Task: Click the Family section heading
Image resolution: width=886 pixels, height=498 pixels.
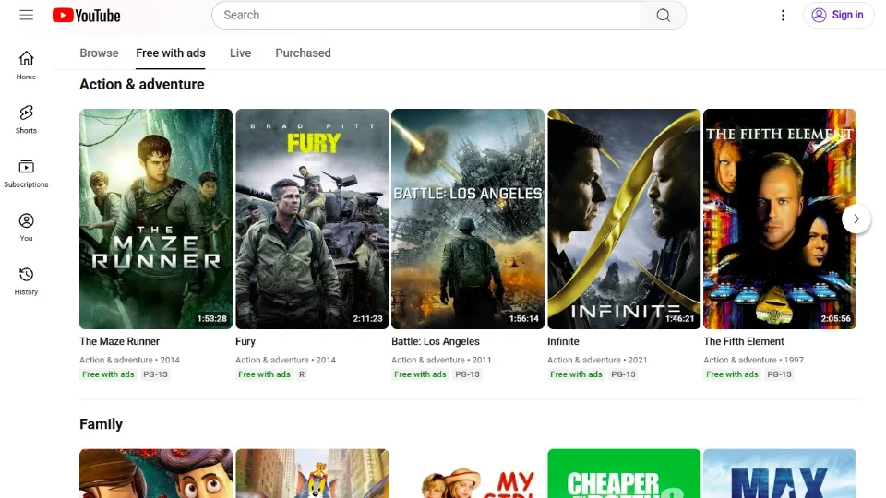Action: coord(102,424)
